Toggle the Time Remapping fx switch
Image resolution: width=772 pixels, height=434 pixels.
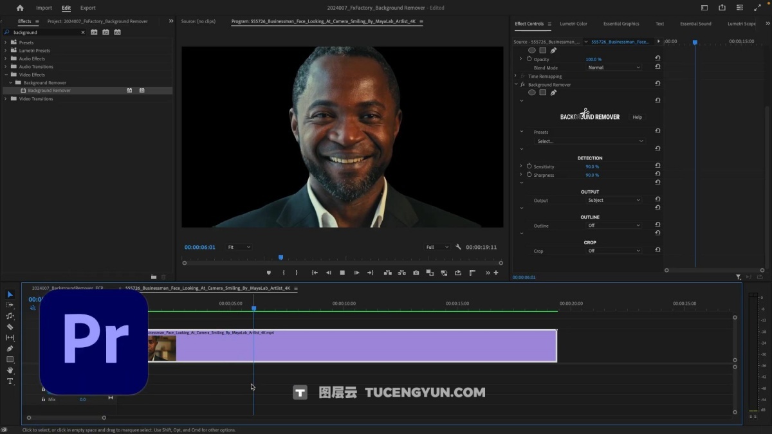pos(523,76)
